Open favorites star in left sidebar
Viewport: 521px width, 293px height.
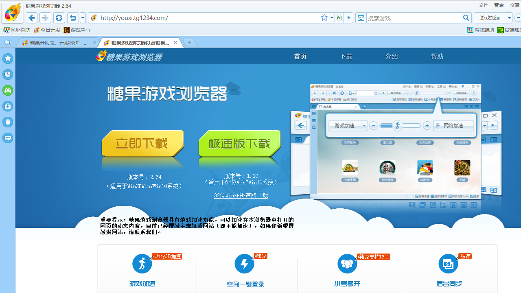(8, 59)
